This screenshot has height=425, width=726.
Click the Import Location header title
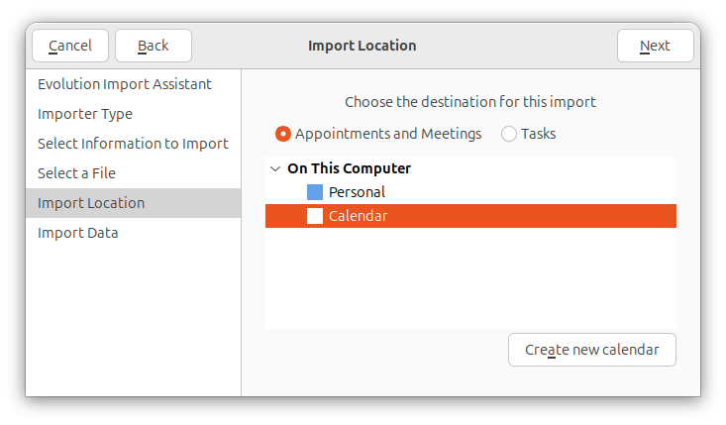point(363,46)
